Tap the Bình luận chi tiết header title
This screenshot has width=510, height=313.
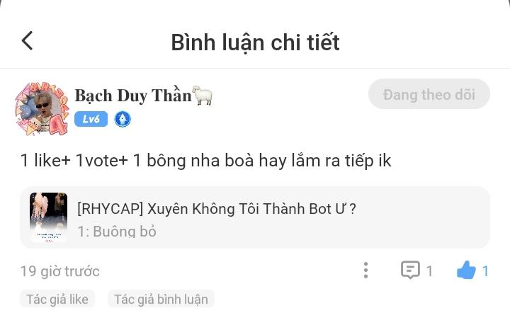point(255,42)
